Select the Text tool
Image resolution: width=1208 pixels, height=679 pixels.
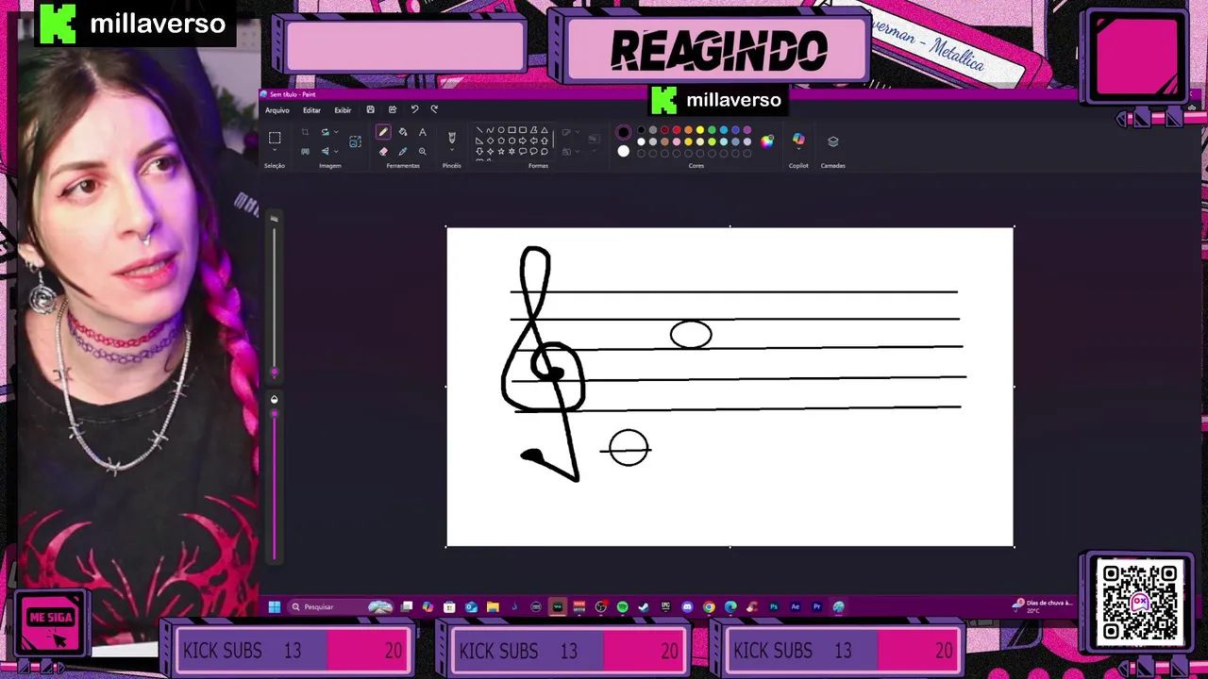pos(422,132)
